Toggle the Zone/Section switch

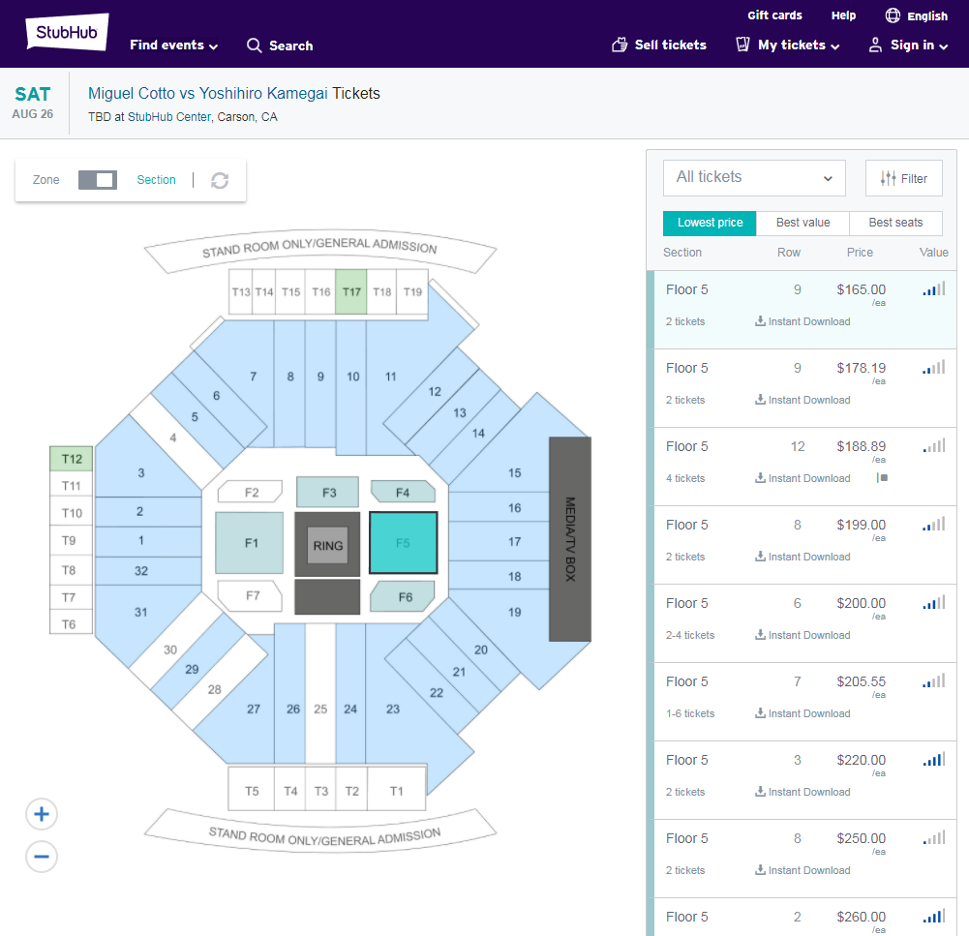click(x=98, y=180)
